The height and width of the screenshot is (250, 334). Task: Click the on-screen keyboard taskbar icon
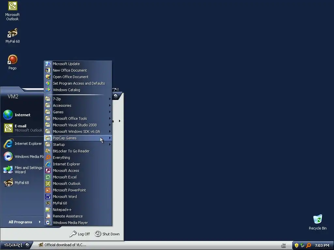(x=283, y=246)
